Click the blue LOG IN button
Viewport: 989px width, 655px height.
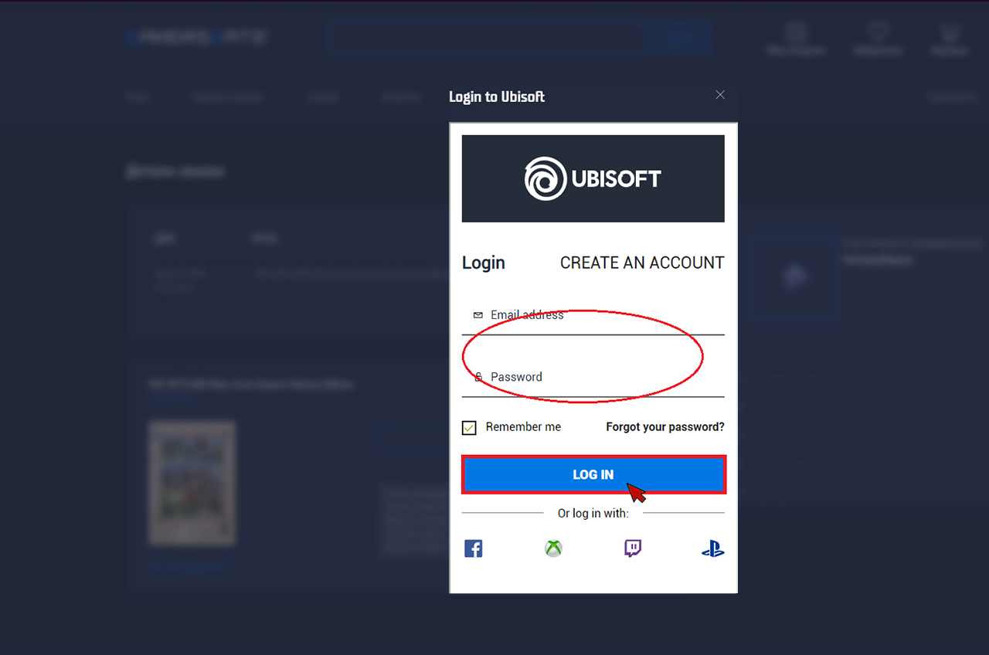click(x=593, y=474)
